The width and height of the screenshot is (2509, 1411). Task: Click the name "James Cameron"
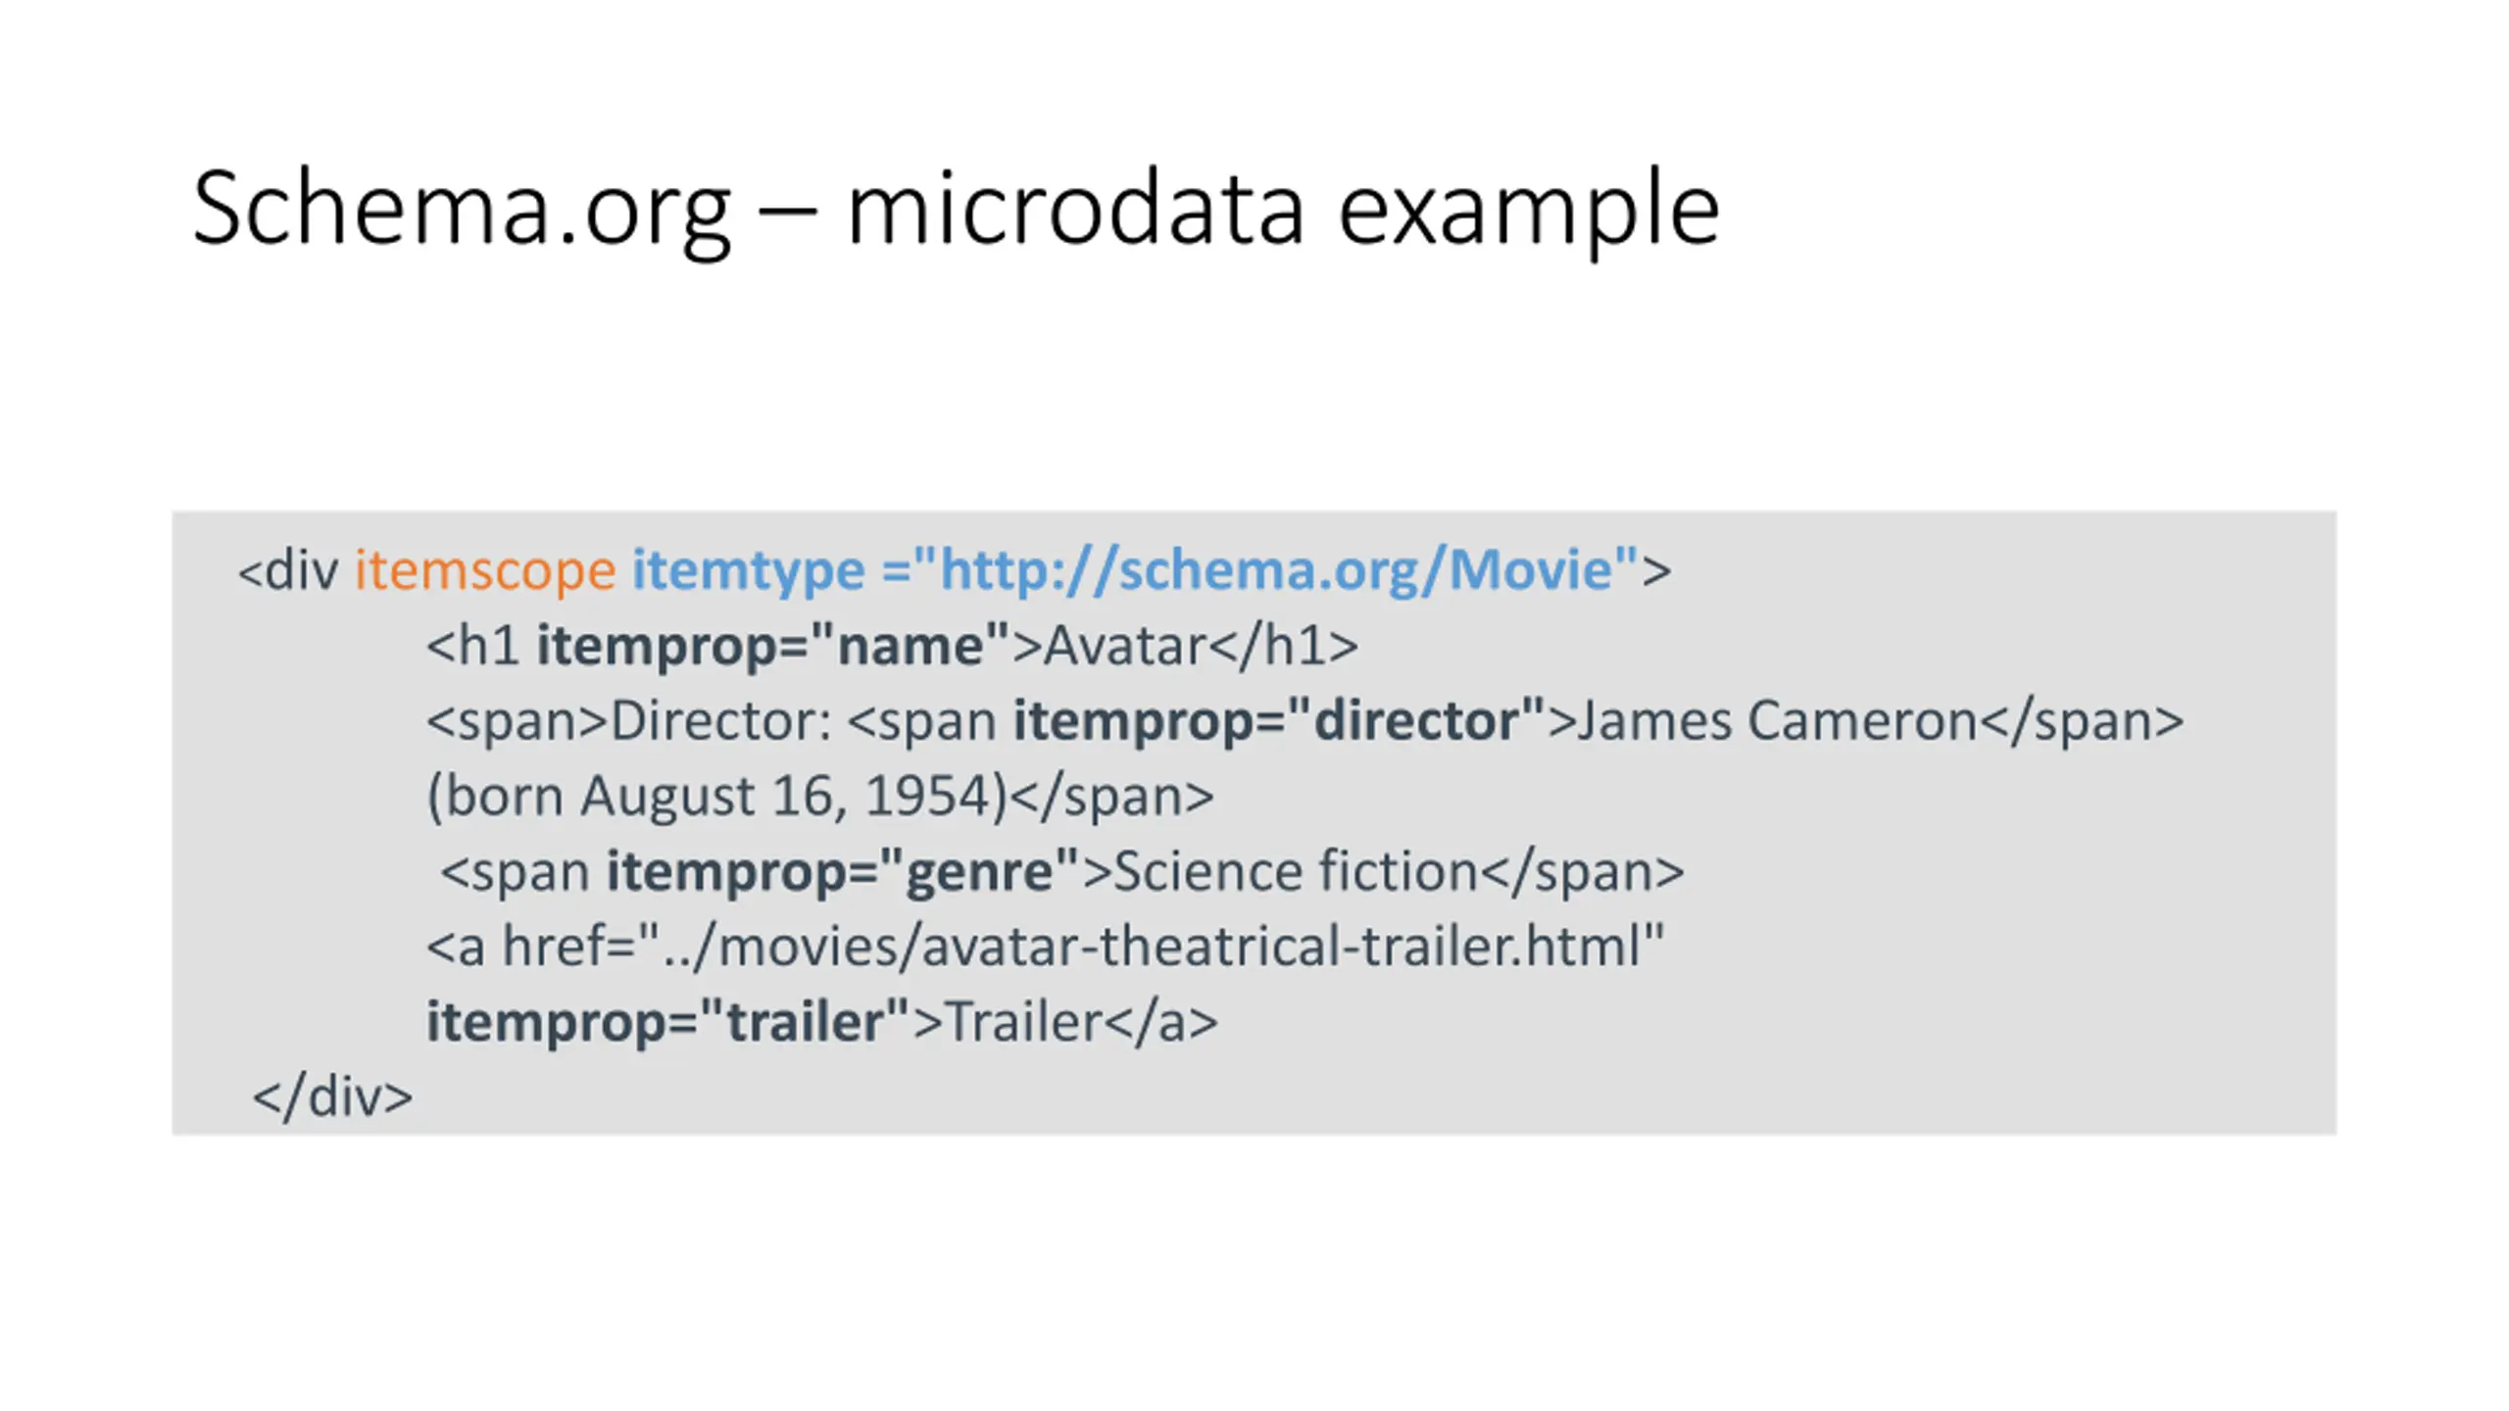(x=1776, y=721)
